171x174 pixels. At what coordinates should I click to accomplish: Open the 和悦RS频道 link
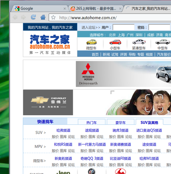pyautogui.click(x=63, y=144)
